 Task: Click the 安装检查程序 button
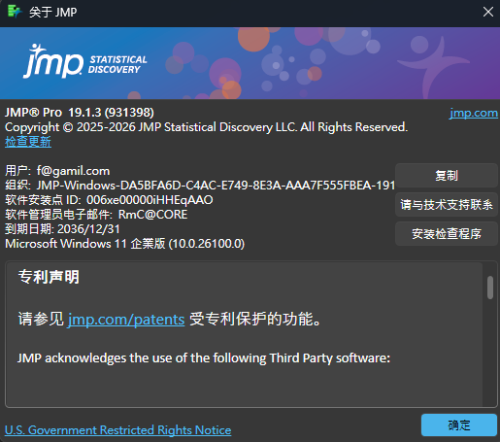[447, 233]
